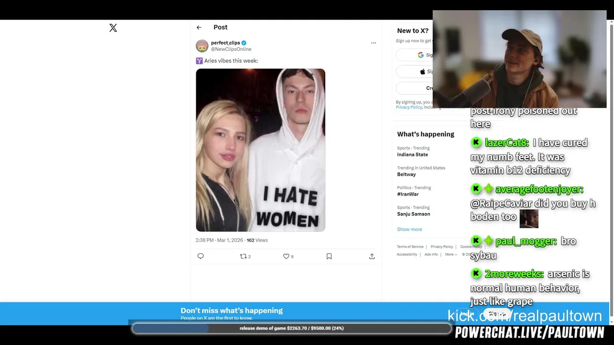The image size is (614, 345).
Task: Open Beltway trending topic
Action: coord(406,174)
